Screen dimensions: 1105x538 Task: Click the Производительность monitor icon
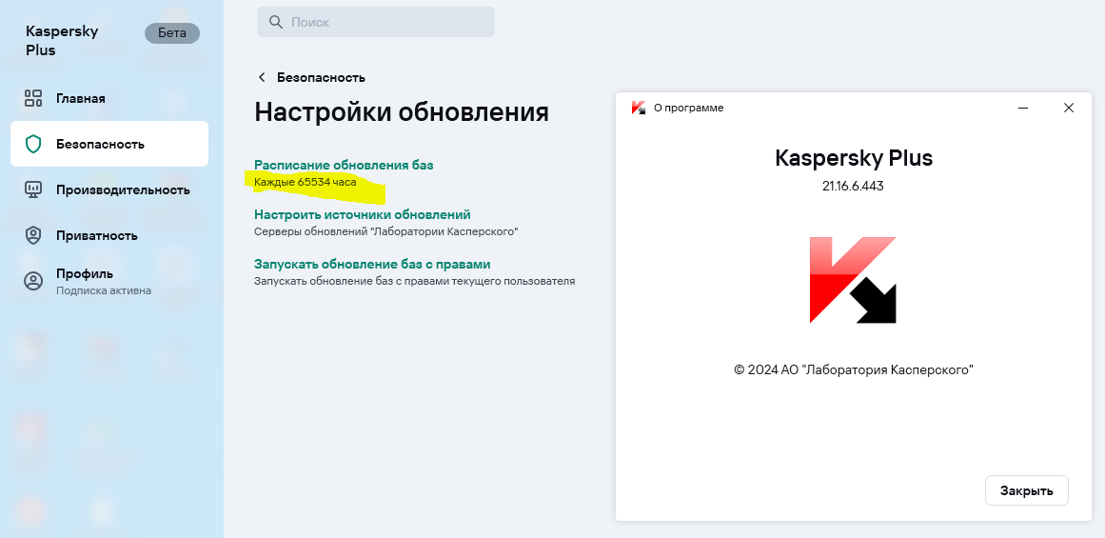[33, 189]
